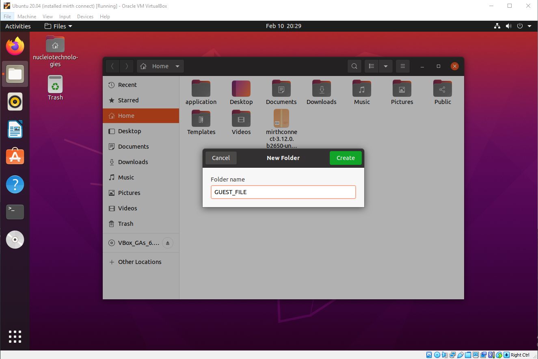
Task: Click the Folder name text field
Action: (283, 192)
